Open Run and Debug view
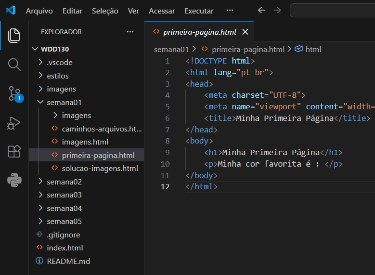 13,123
